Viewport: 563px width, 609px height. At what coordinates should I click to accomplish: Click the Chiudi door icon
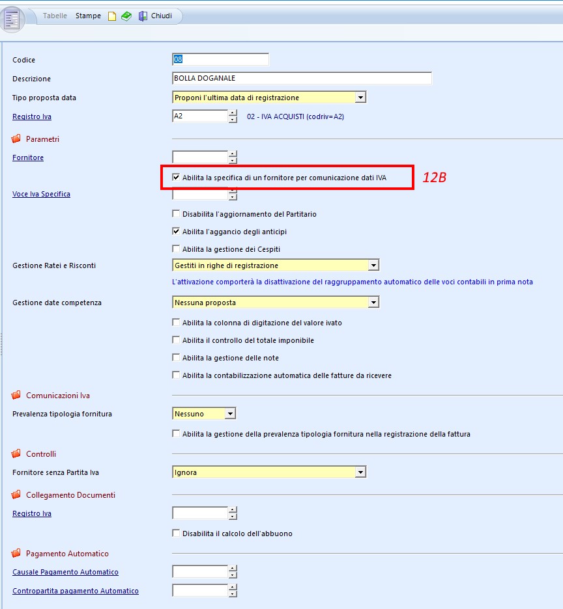click(143, 16)
